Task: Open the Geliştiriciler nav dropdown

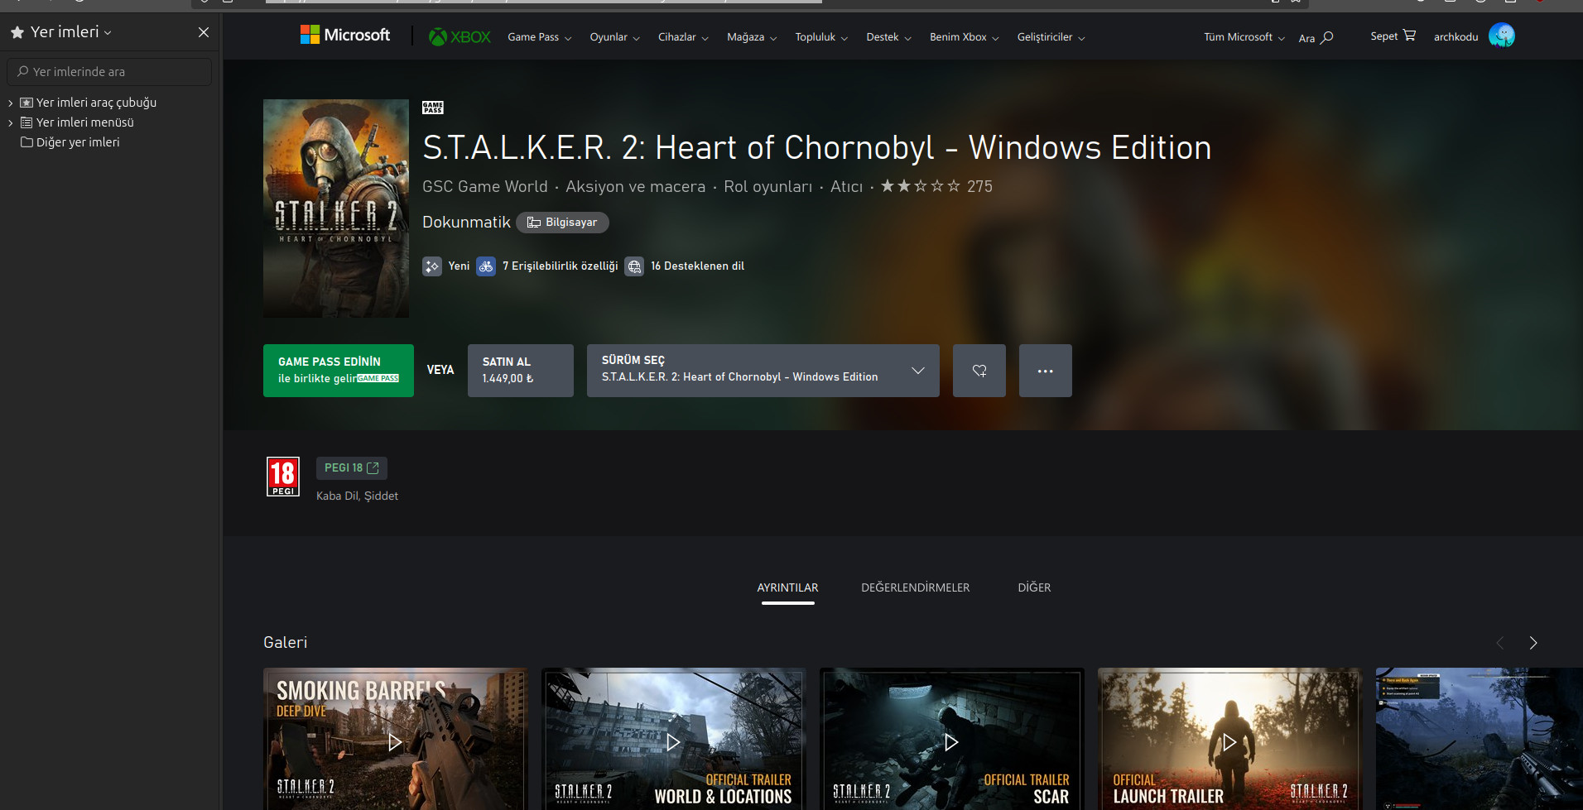Action: pyautogui.click(x=1051, y=37)
